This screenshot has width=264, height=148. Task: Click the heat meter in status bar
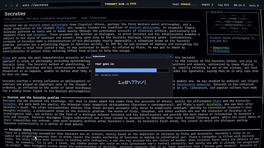(185, 4)
